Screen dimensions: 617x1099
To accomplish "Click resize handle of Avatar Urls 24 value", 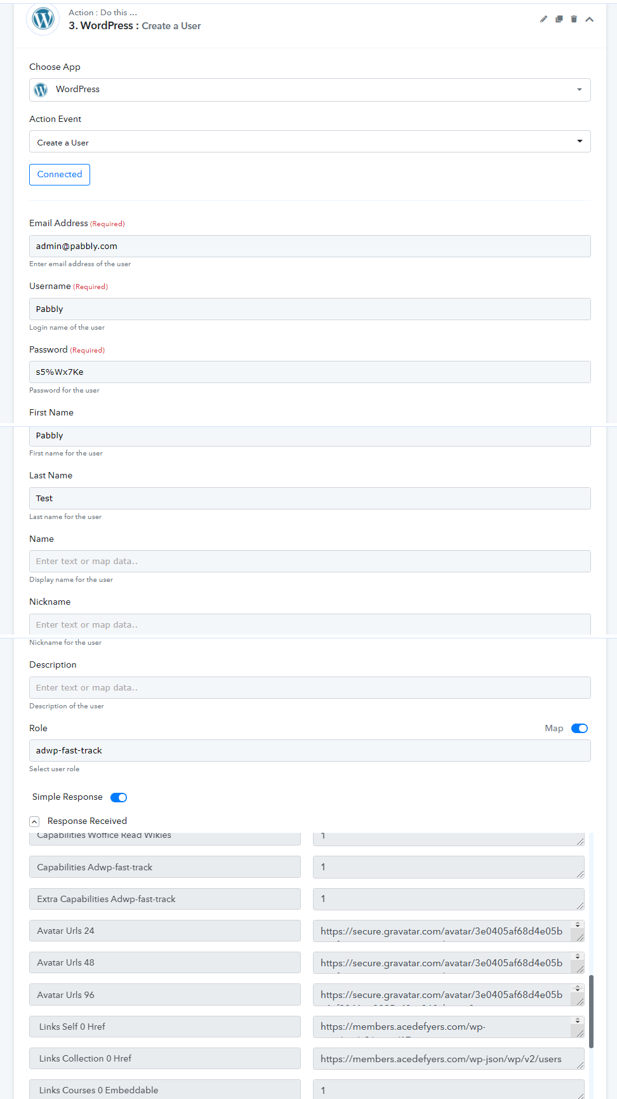I will [580, 937].
